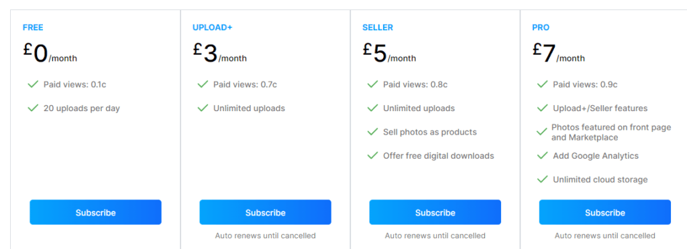687x249 pixels.
Task: Select the SELLER plan title
Action: (x=378, y=27)
